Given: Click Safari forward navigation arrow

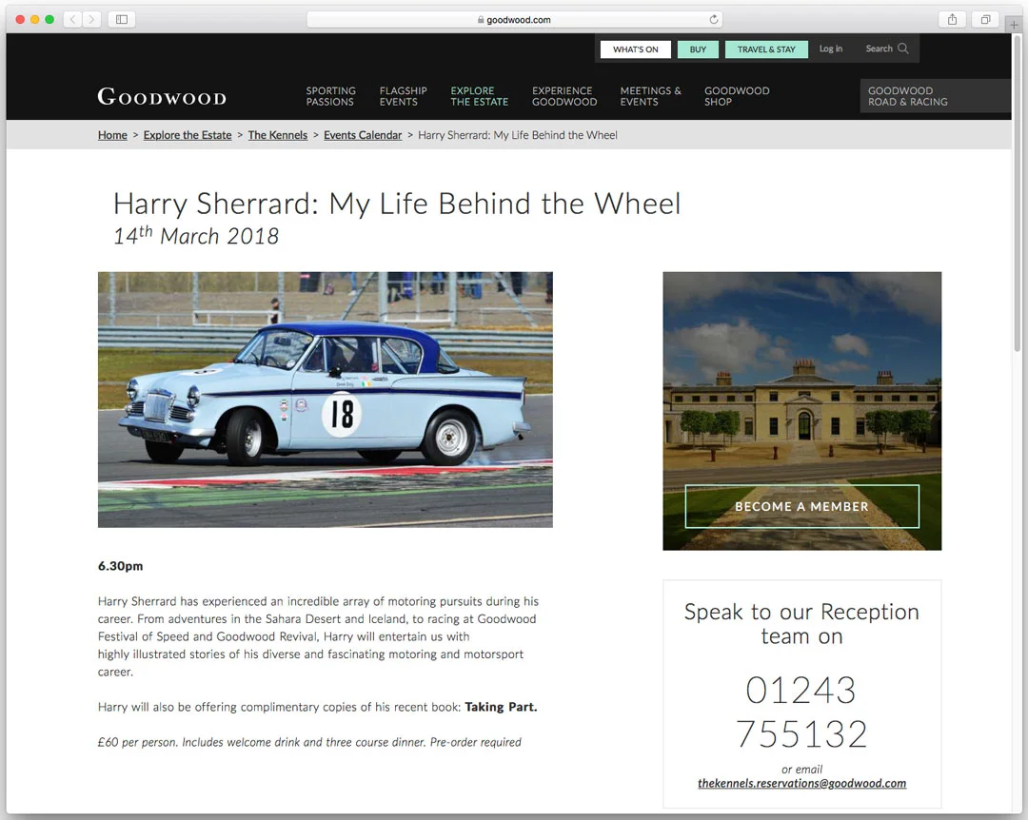Looking at the screenshot, I should coord(91,20).
